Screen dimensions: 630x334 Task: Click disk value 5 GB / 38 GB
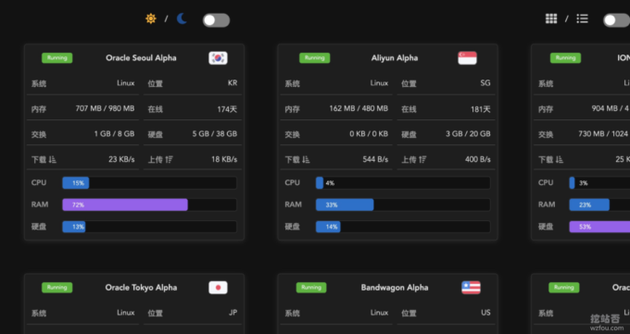pos(215,133)
